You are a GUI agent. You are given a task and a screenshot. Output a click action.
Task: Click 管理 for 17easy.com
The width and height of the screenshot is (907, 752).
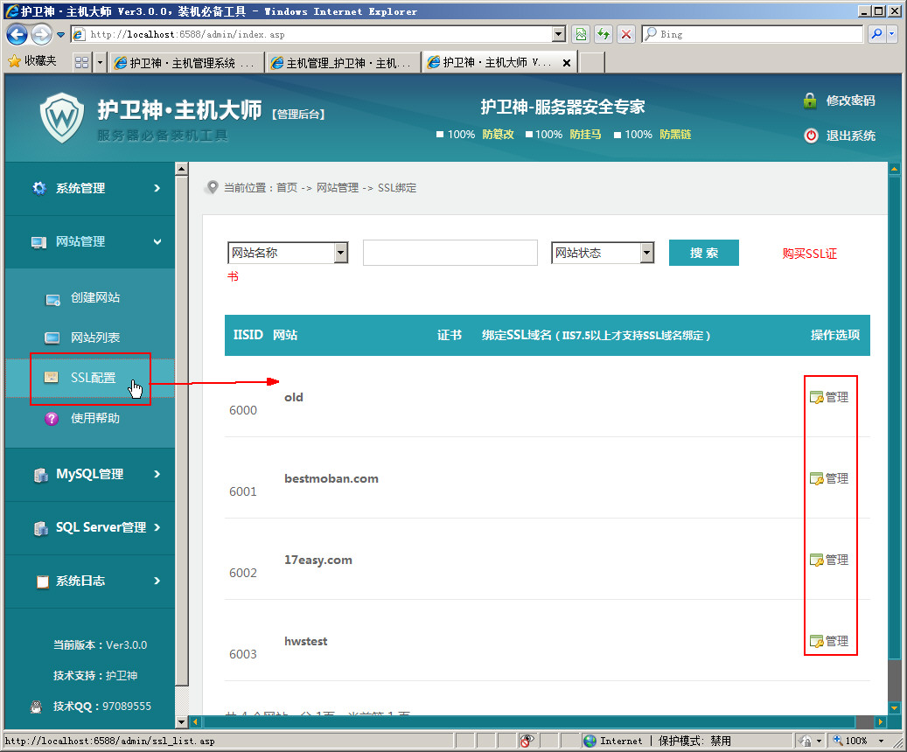click(829, 560)
